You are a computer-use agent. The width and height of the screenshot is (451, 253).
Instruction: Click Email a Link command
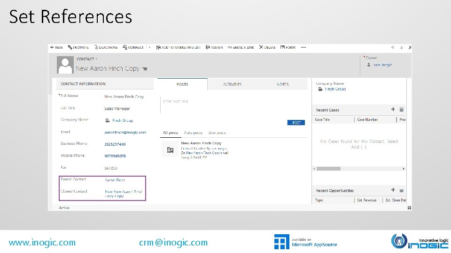[241, 47]
